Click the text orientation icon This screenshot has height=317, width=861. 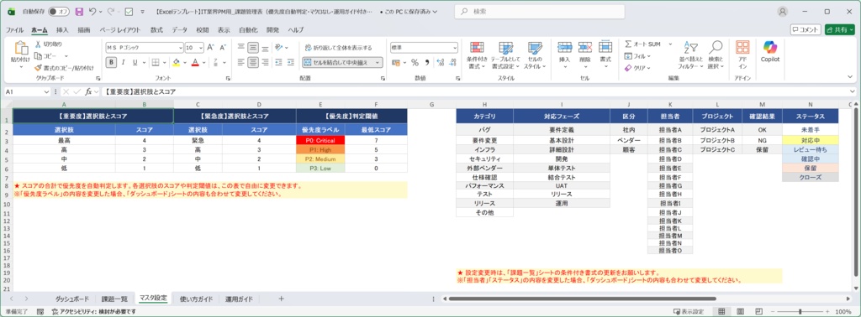279,48
